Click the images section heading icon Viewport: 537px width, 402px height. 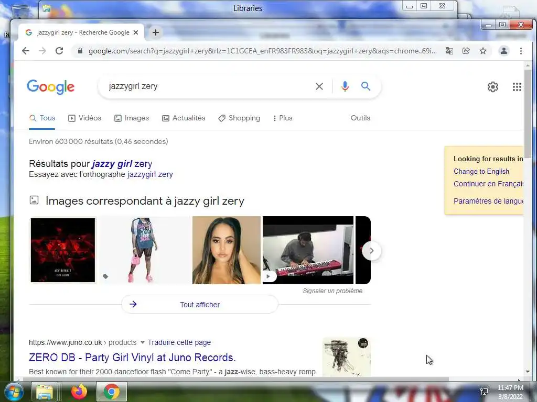coord(34,200)
